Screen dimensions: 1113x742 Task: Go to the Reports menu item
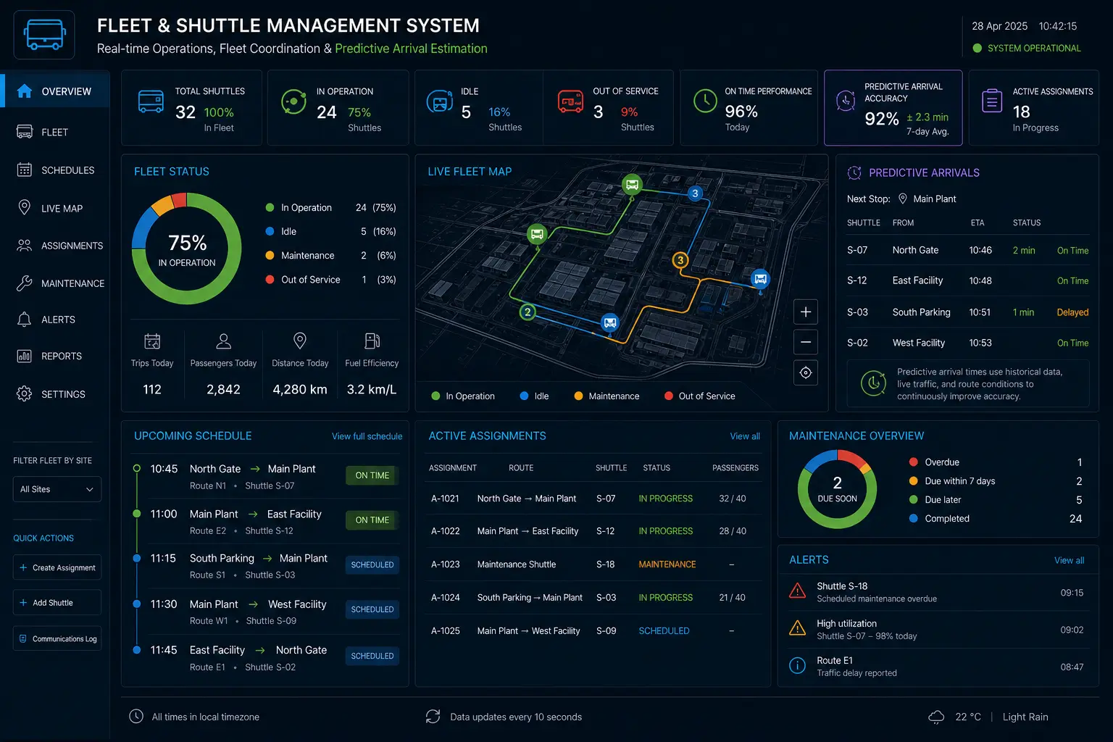55,356
